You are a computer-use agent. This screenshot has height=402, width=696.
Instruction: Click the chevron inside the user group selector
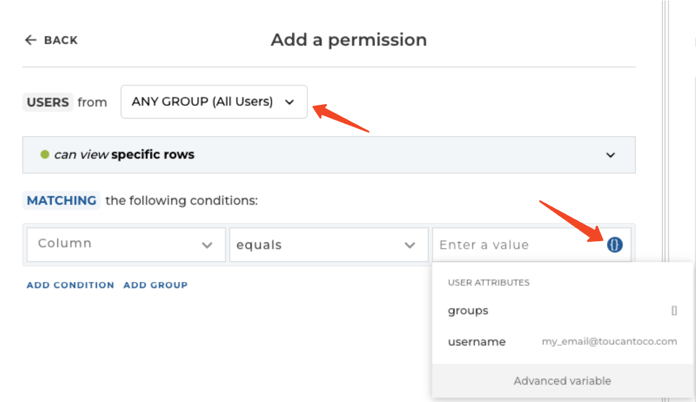click(289, 102)
